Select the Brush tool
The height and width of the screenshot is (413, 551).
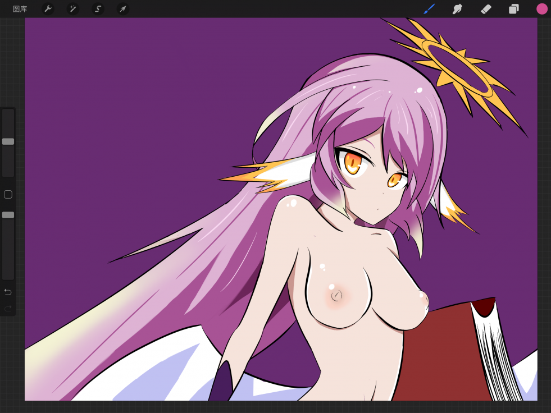pos(429,9)
